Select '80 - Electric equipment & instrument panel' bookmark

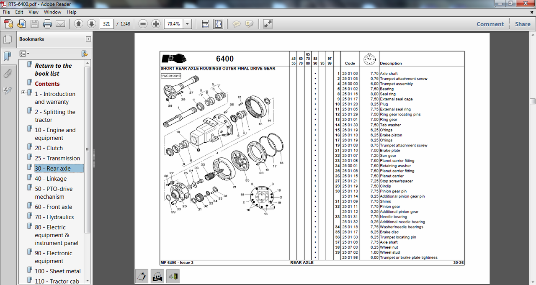click(x=57, y=235)
